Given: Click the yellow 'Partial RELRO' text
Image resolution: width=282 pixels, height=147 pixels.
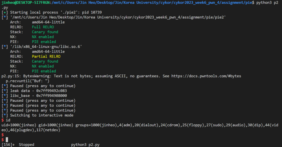Looking at the screenshot, I should [46, 56].
